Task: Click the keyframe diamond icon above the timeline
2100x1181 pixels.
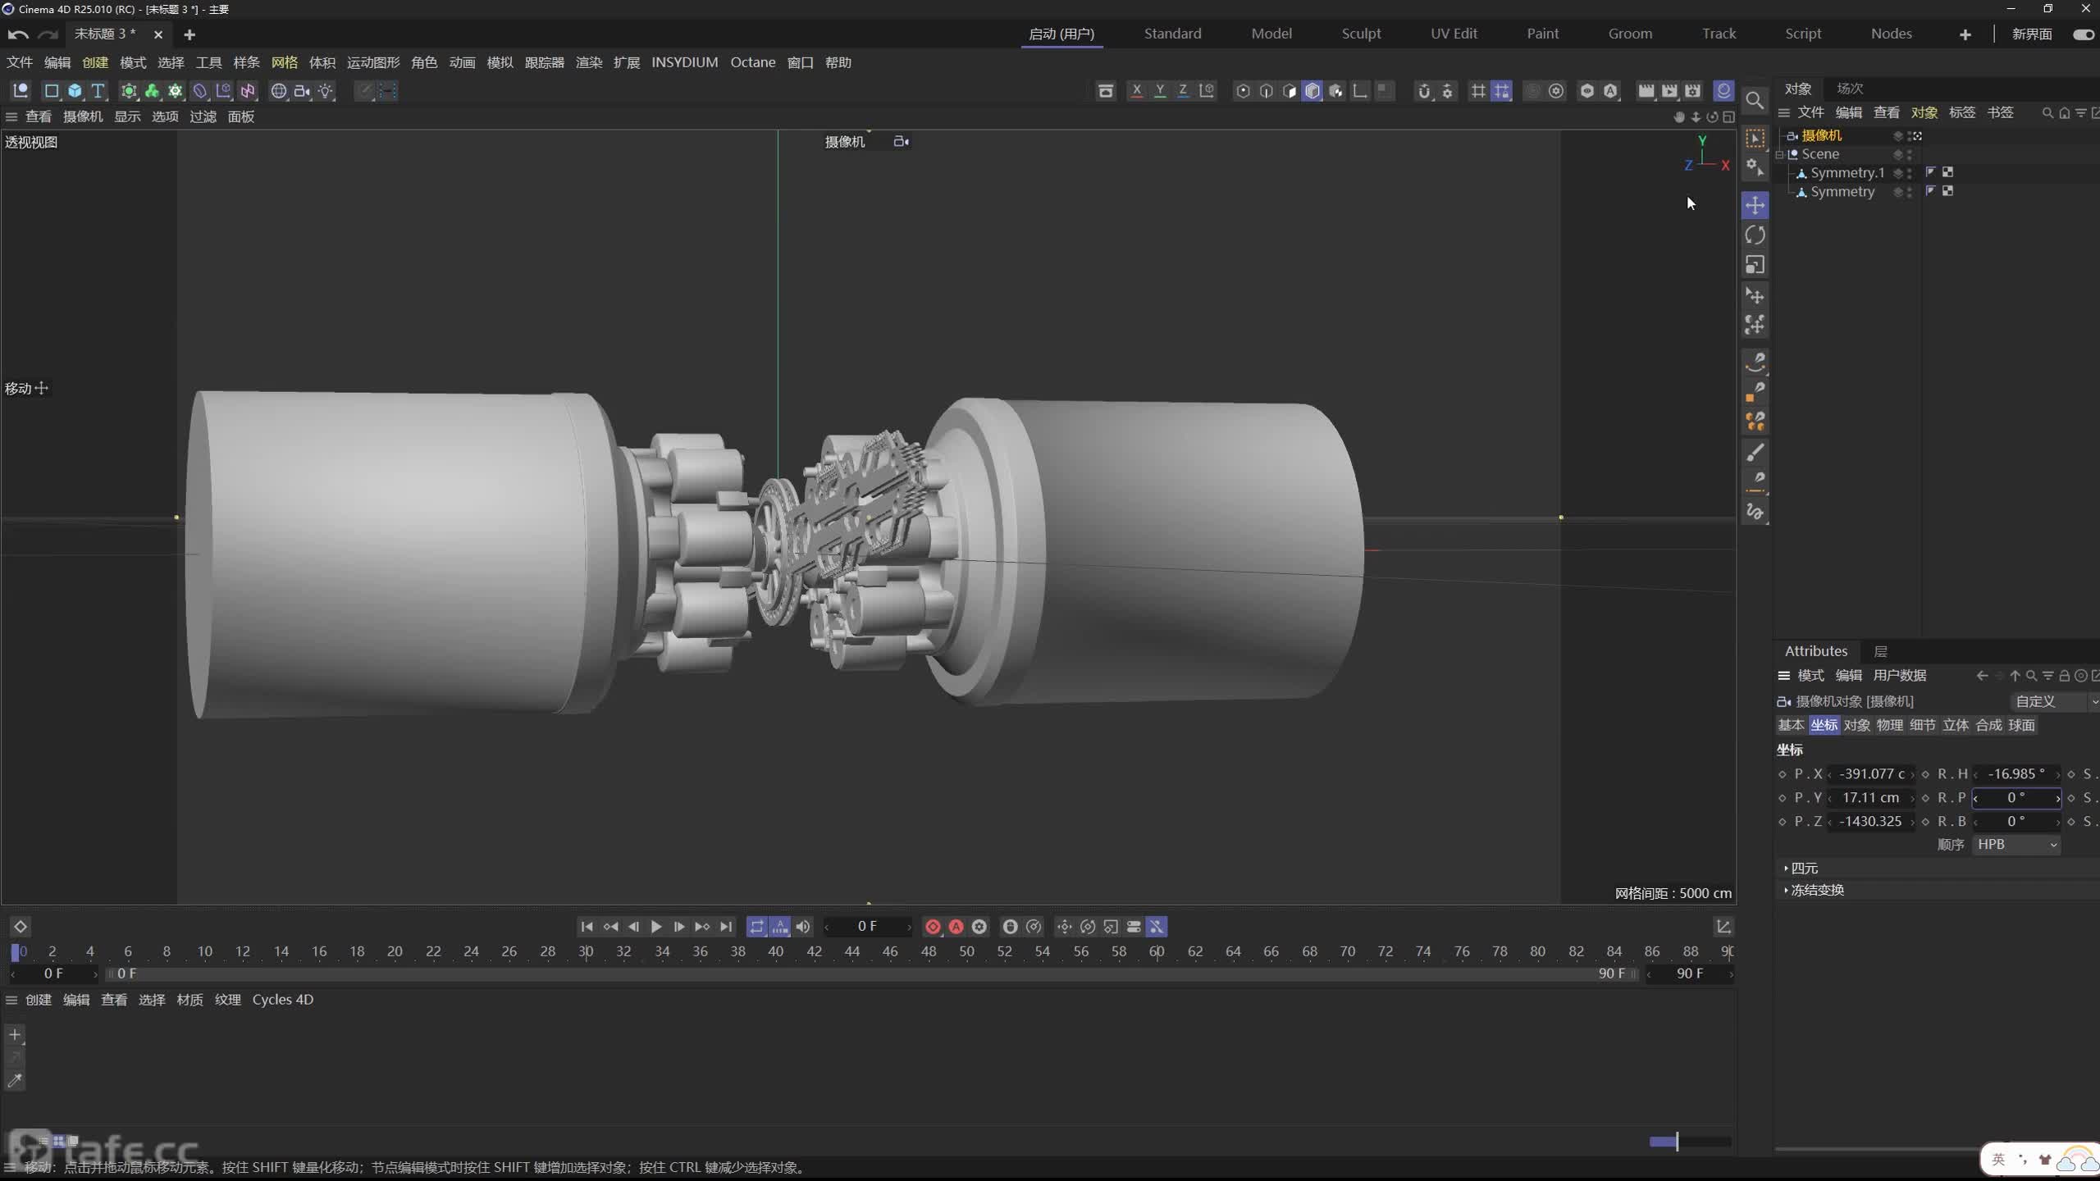Action: click(21, 927)
